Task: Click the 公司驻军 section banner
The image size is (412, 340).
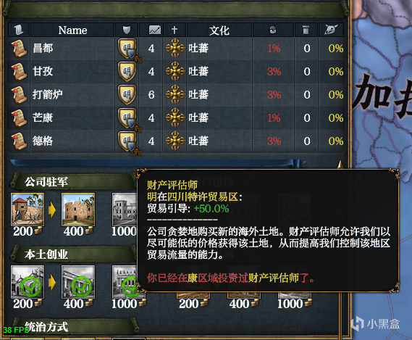Action: click(x=74, y=181)
